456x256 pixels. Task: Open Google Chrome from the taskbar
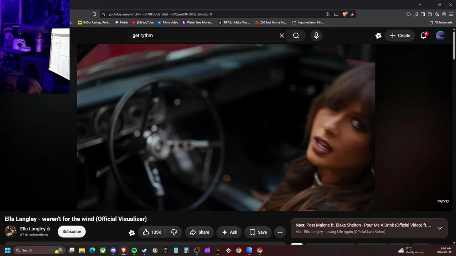coord(239,250)
